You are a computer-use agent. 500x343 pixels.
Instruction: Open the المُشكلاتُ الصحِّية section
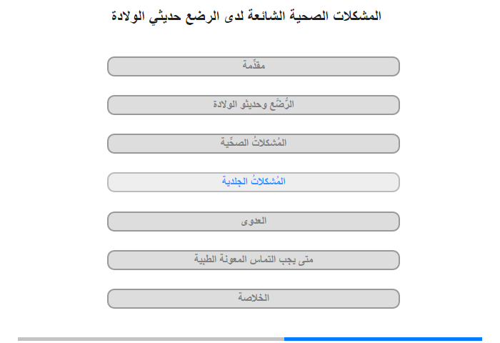click(253, 144)
